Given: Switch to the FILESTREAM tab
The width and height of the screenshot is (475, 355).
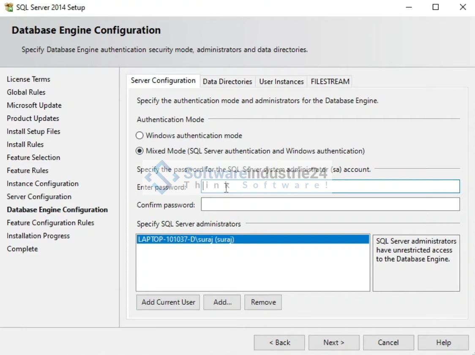Looking at the screenshot, I should pyautogui.click(x=330, y=81).
